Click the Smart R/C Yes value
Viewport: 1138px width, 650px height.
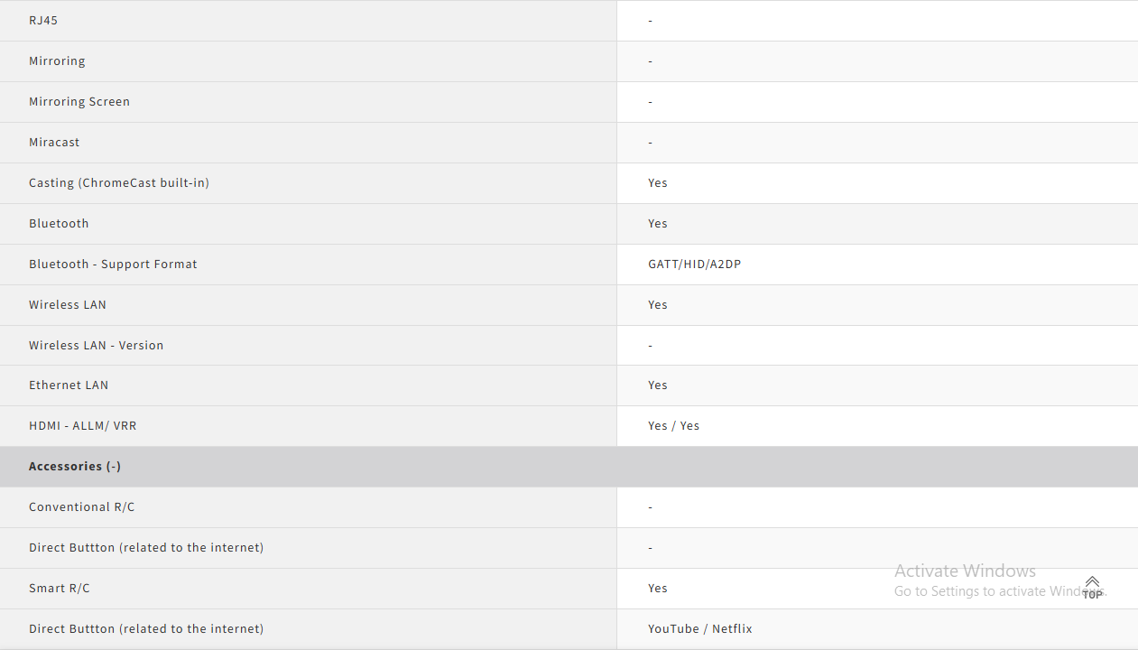[658, 589]
